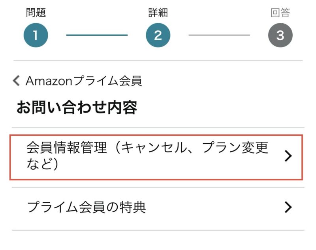Click the お問い合わせ内容 heading
The image size is (316, 250).
[77, 107]
